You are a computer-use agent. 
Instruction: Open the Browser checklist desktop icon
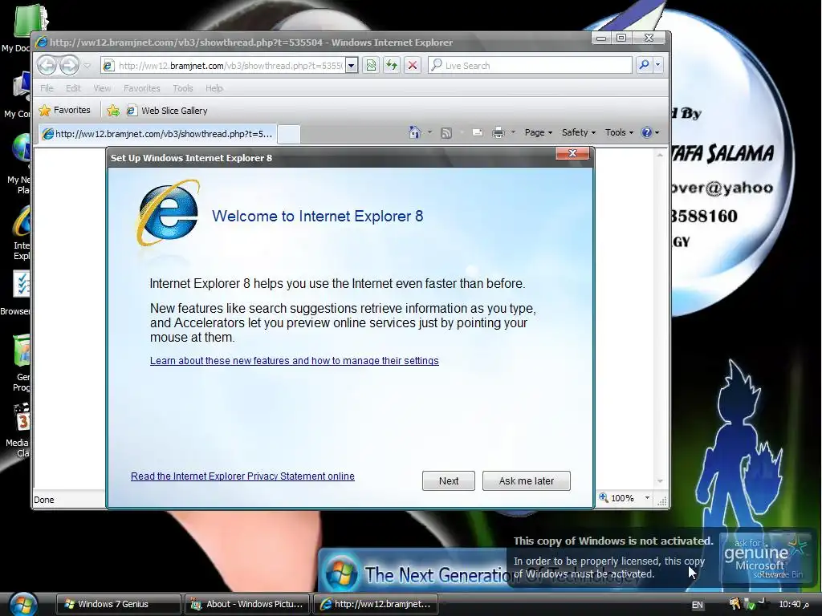click(18, 294)
